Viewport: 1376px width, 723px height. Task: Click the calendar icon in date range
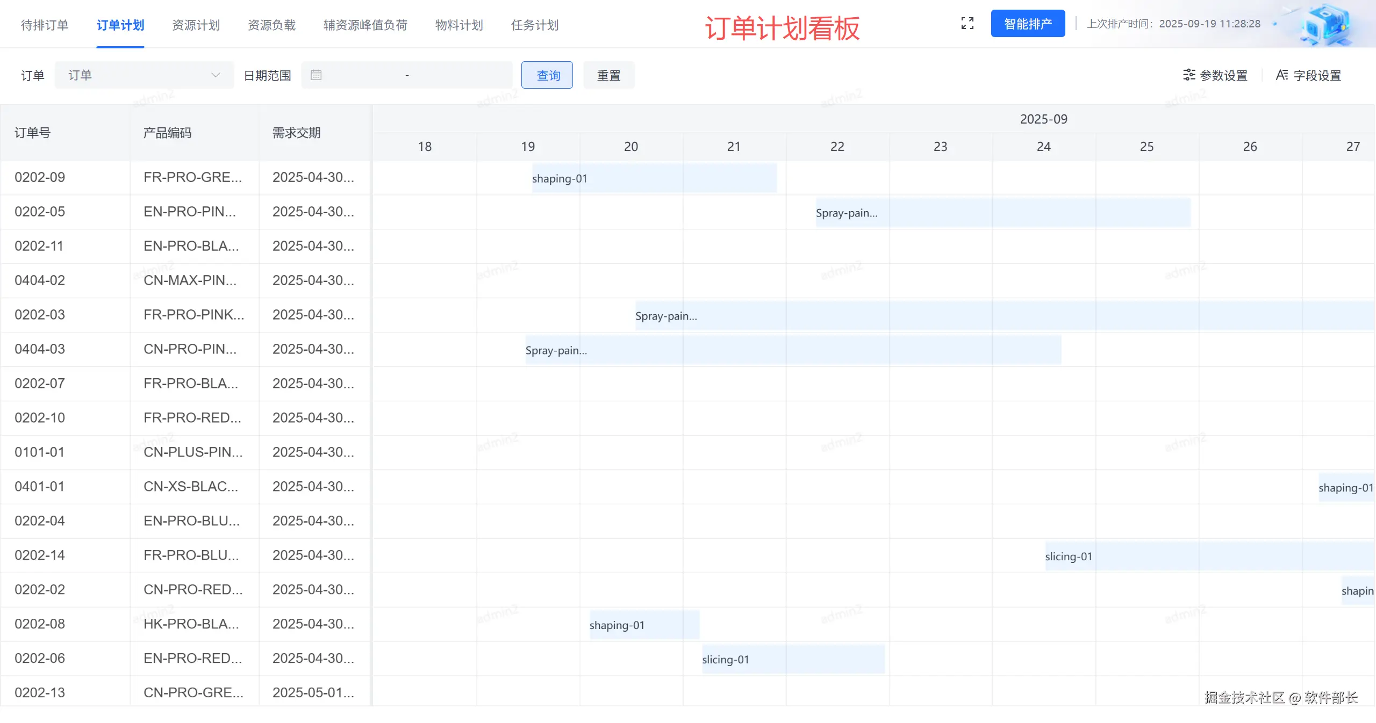316,75
